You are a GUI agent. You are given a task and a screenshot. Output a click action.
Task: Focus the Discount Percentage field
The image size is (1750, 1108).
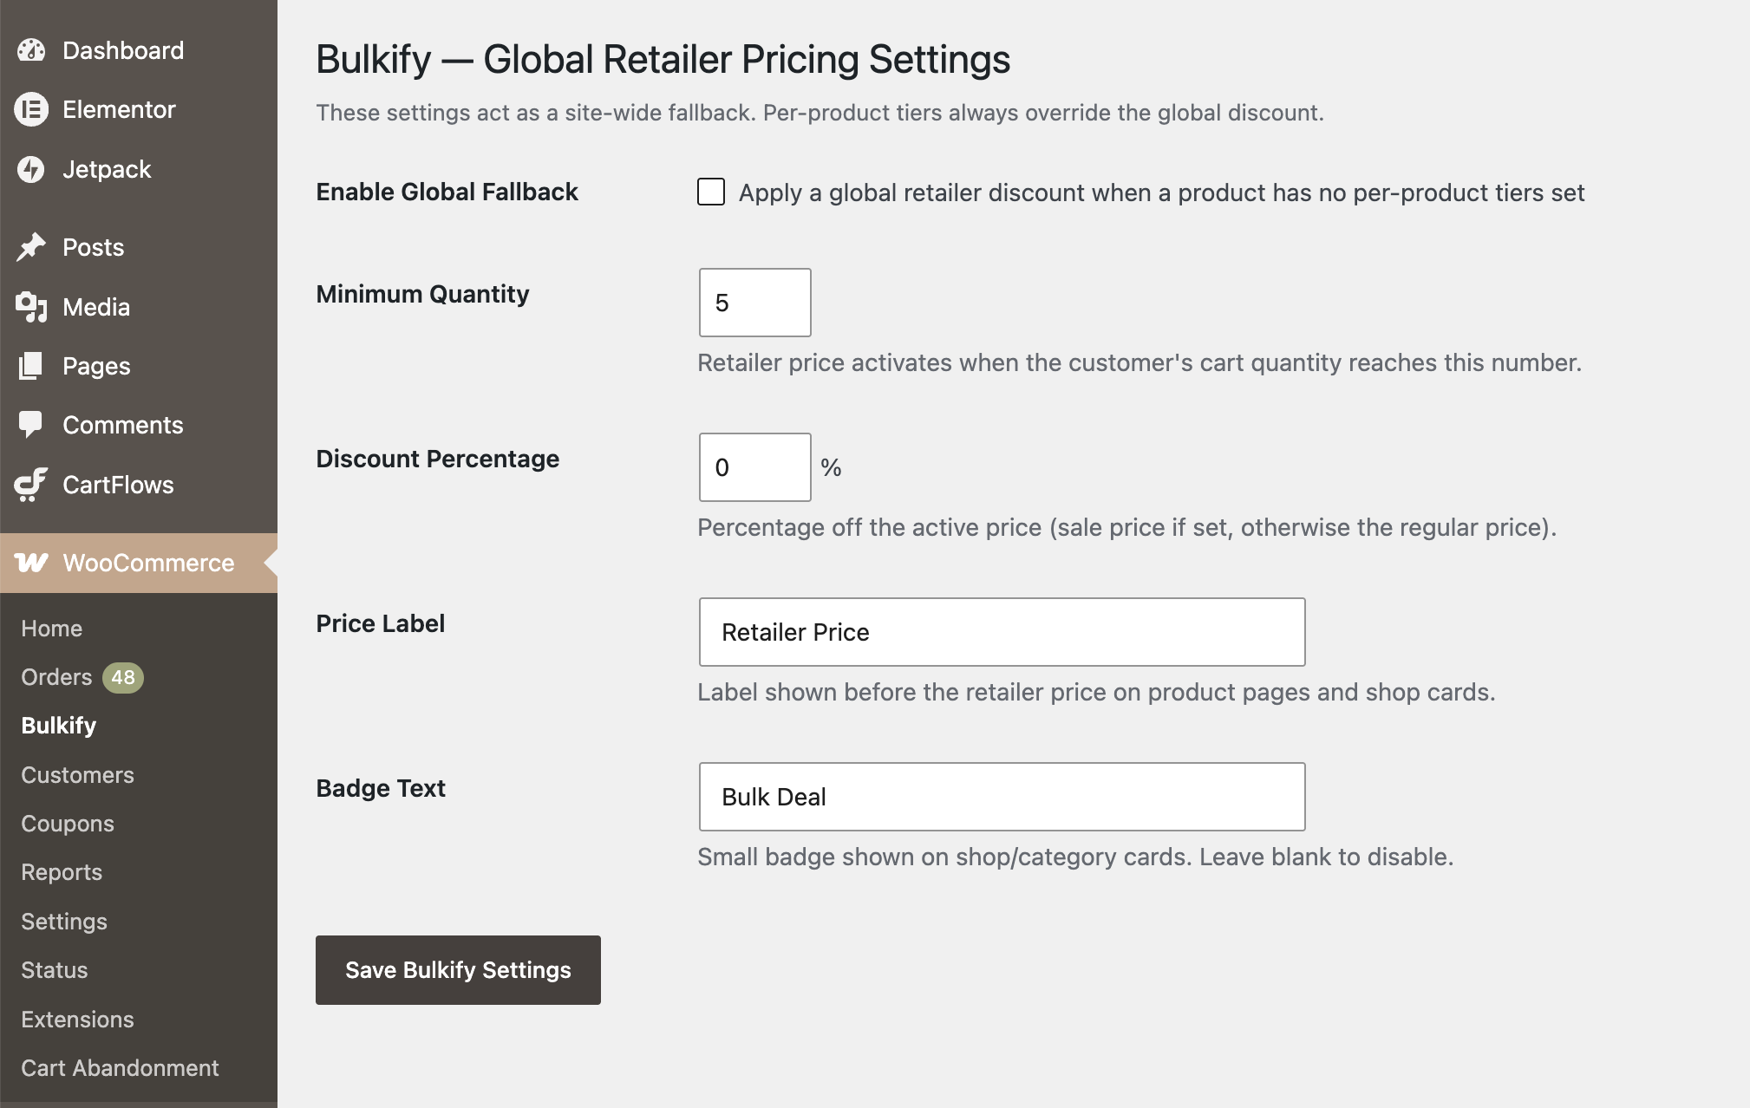click(x=755, y=467)
